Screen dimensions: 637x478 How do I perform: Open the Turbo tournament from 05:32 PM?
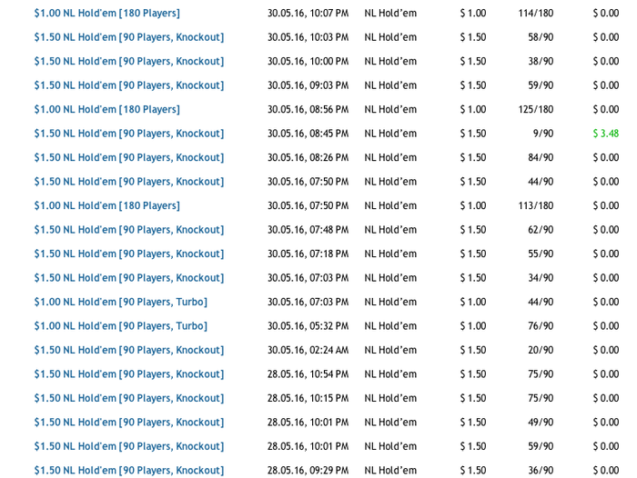pos(120,326)
